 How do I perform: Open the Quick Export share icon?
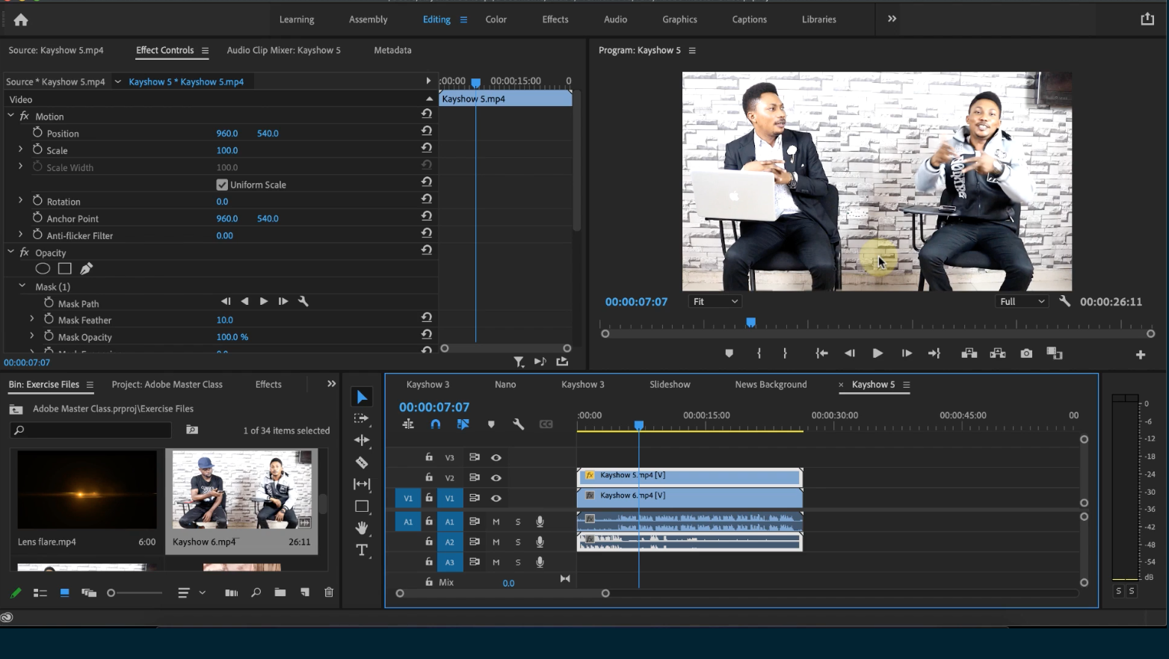pos(1147,19)
